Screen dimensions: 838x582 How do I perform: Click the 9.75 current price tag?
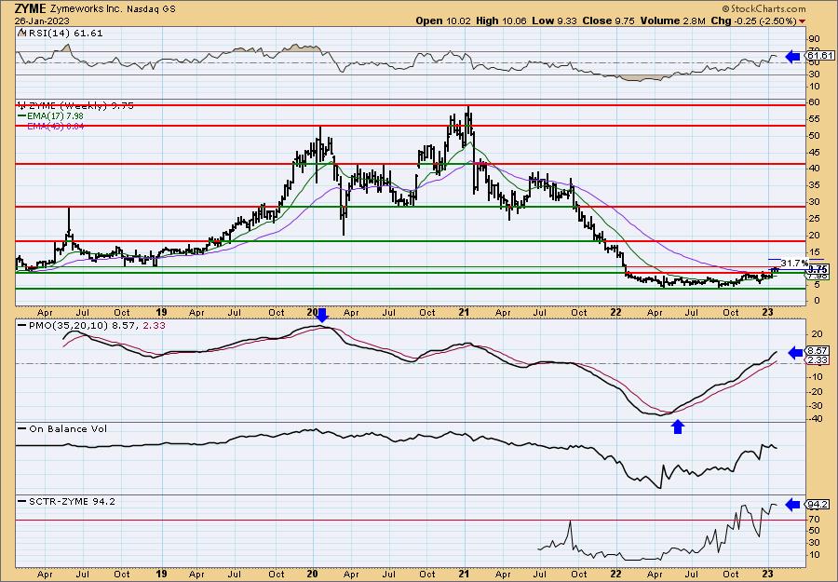pyautogui.click(x=818, y=269)
